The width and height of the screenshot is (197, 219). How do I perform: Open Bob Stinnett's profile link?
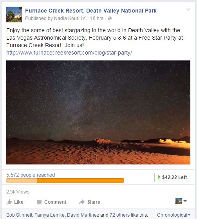tap(19, 215)
